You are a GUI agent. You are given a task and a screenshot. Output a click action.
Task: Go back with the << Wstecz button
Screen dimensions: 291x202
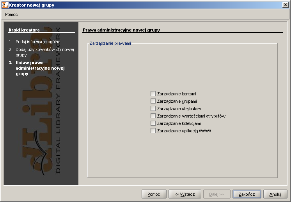coord(185,194)
